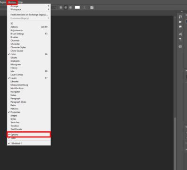This screenshot has height=170, width=187.
Task: Uncheck the Options entry in Window menu
Action: pyautogui.click(x=29, y=135)
